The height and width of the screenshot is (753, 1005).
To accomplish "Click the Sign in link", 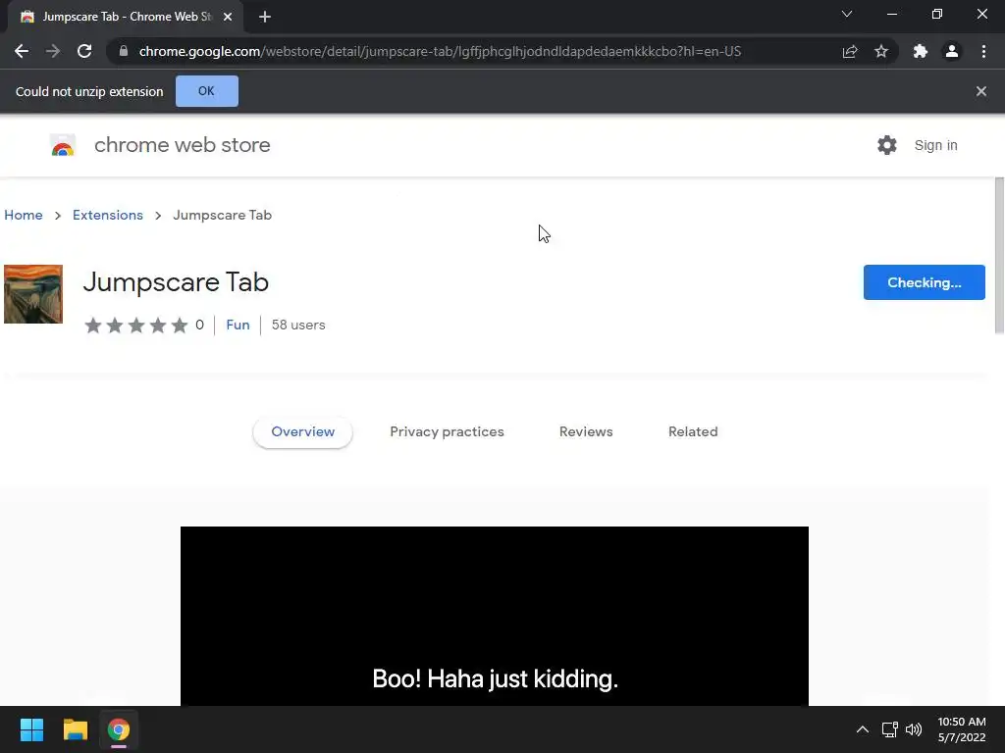I will click(x=935, y=145).
